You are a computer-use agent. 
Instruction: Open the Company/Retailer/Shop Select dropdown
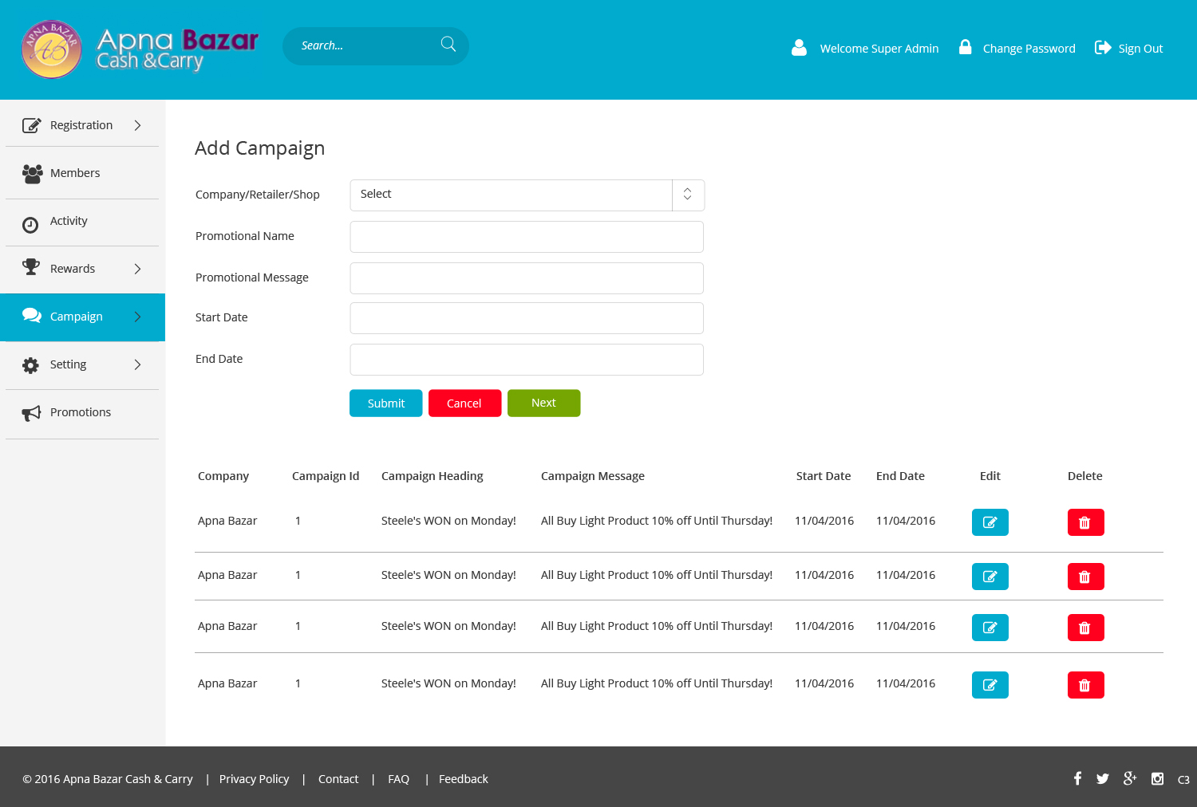pos(527,195)
